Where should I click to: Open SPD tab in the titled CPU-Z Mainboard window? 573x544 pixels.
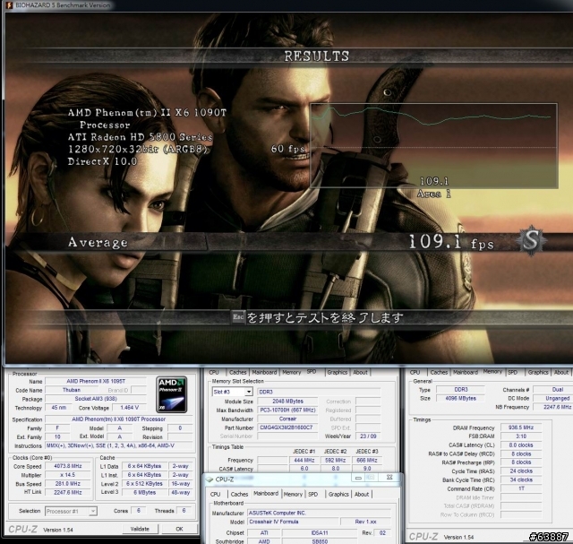coord(312,494)
